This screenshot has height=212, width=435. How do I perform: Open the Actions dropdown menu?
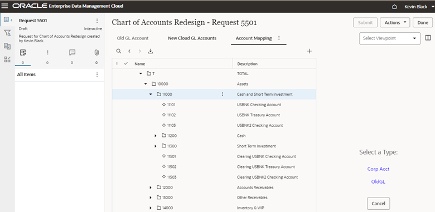395,23
